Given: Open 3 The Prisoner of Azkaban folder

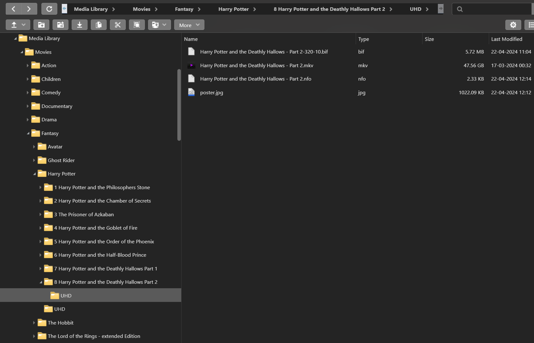Looking at the screenshot, I should tap(84, 214).
